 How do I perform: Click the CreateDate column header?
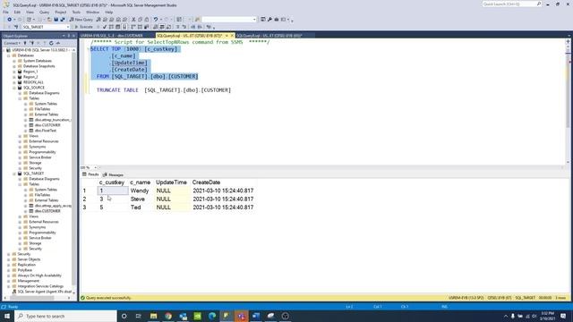tap(207, 182)
